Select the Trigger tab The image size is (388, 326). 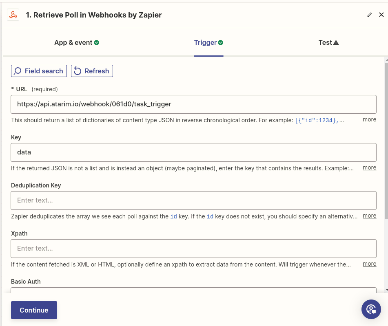click(205, 43)
